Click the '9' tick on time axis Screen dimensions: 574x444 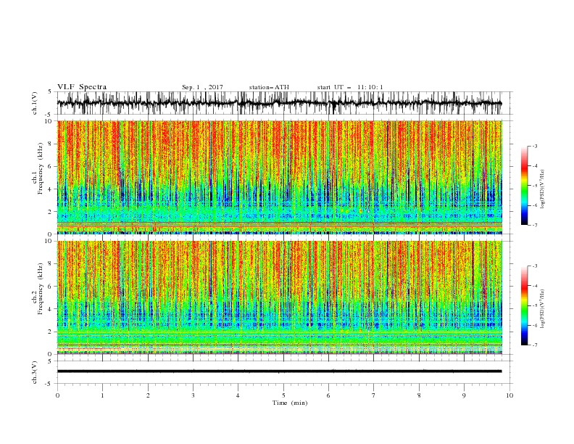pyautogui.click(x=464, y=395)
